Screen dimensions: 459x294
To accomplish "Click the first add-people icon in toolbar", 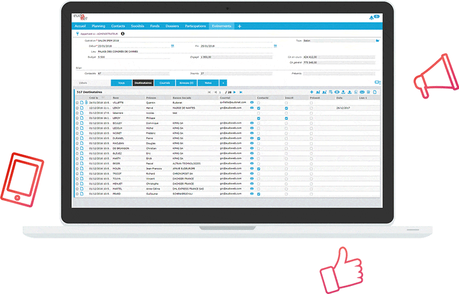I will pyautogui.click(x=318, y=92).
